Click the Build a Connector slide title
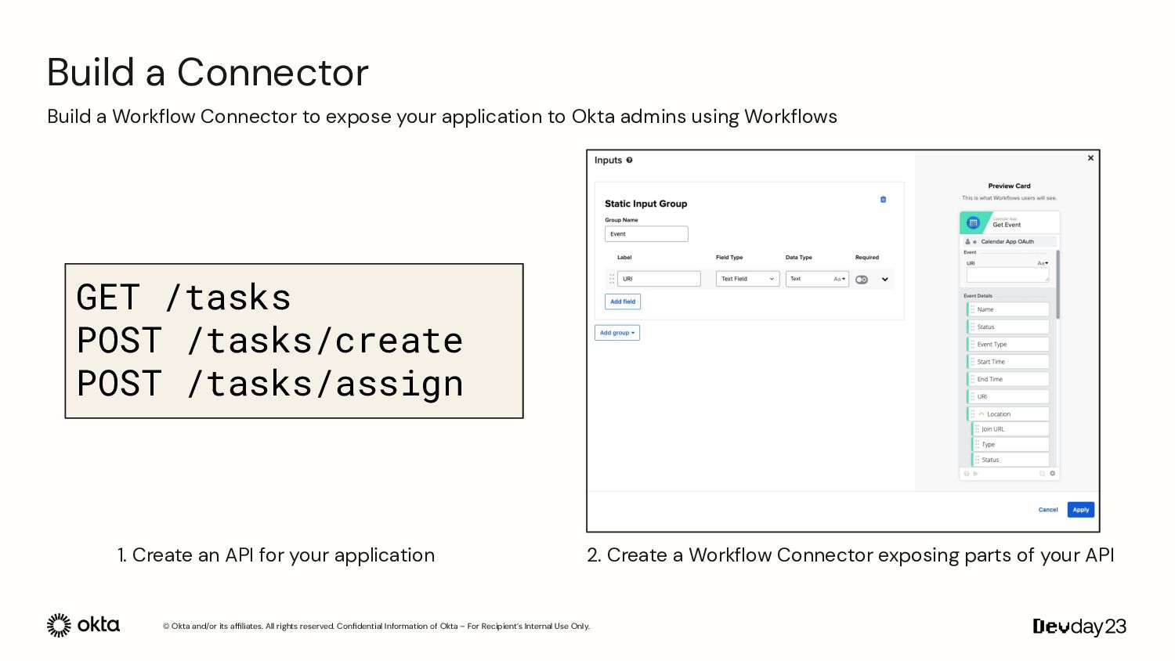The height and width of the screenshot is (661, 1175). tap(208, 72)
